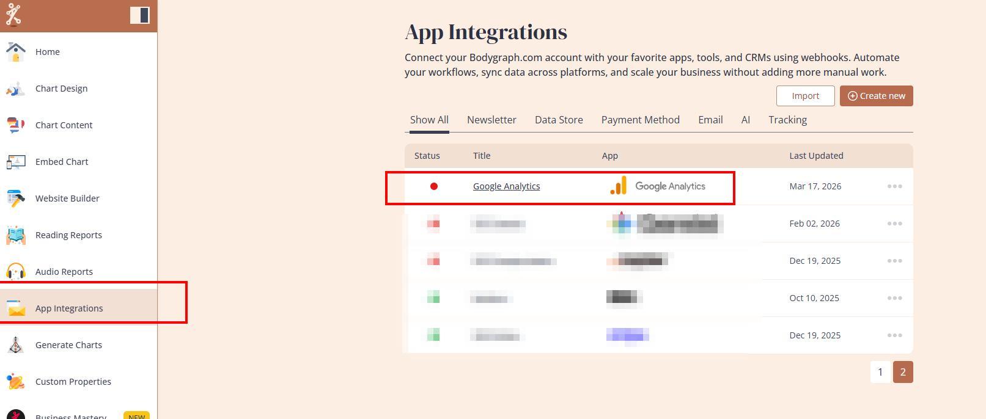Switch to the Payment Method tab

tap(640, 120)
